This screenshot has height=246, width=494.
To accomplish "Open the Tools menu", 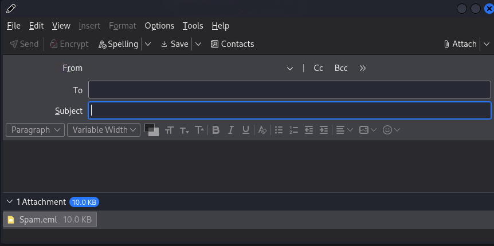I will 193,26.
